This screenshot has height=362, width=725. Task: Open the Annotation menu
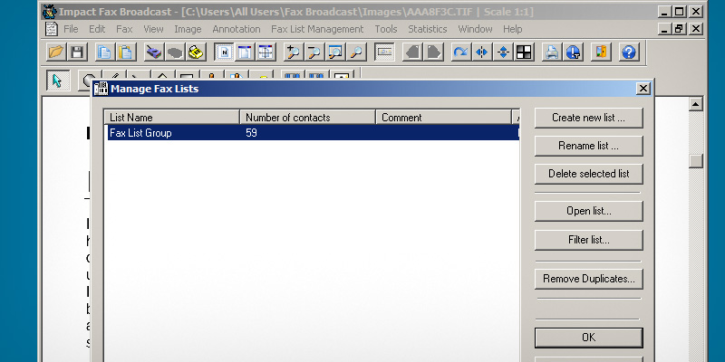click(x=236, y=29)
